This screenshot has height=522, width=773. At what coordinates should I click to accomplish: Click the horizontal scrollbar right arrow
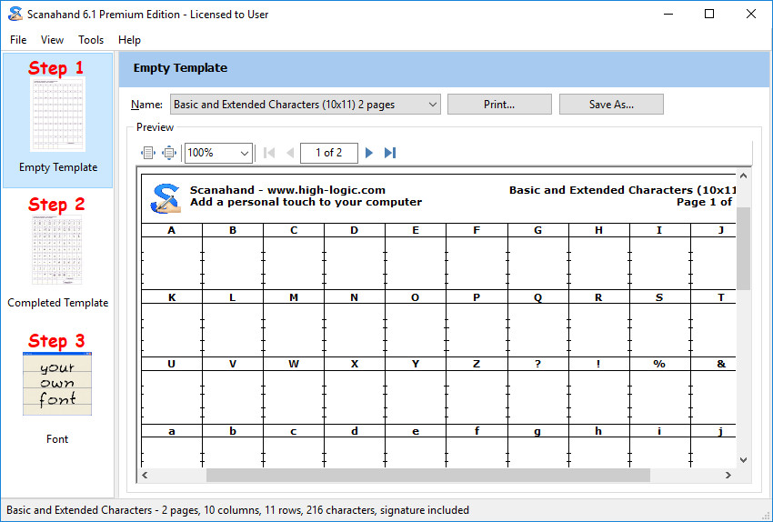[728, 476]
